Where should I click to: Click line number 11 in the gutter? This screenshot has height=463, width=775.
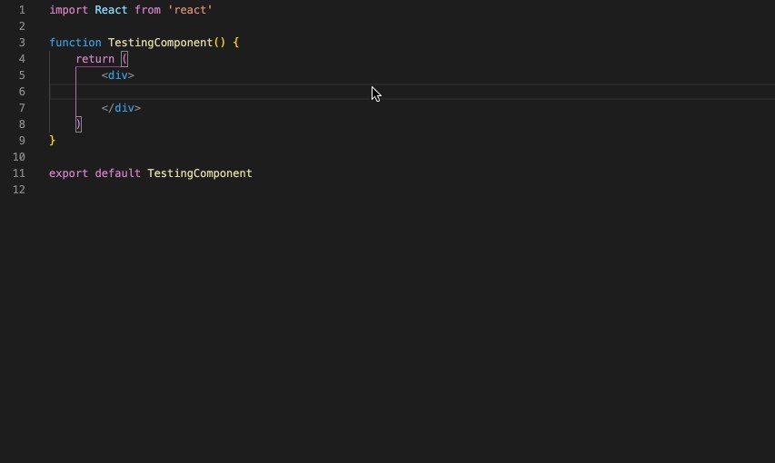[x=19, y=173]
